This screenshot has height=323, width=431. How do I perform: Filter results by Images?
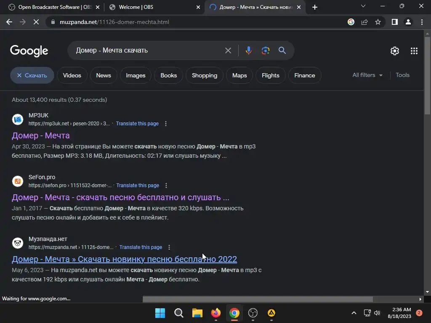coord(136,75)
